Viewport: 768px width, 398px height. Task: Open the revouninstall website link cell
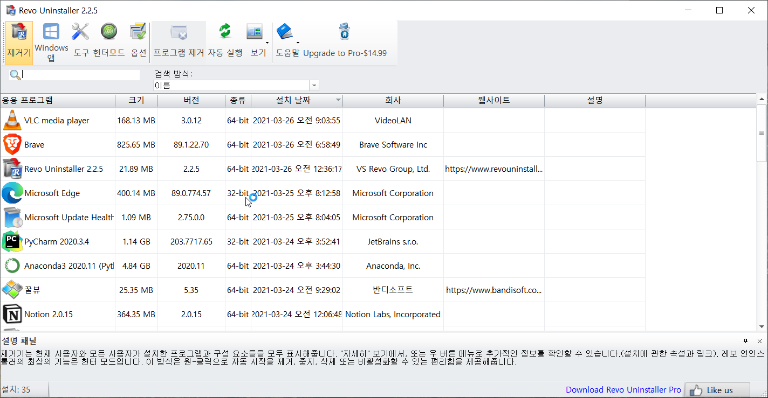[493, 169]
